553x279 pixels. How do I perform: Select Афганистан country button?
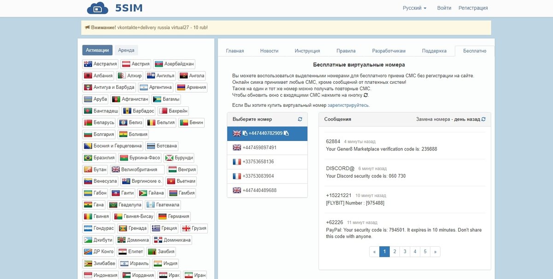click(x=130, y=99)
